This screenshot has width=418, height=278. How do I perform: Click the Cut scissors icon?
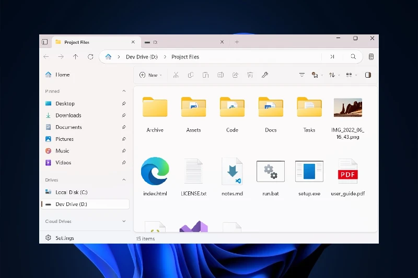click(x=176, y=75)
